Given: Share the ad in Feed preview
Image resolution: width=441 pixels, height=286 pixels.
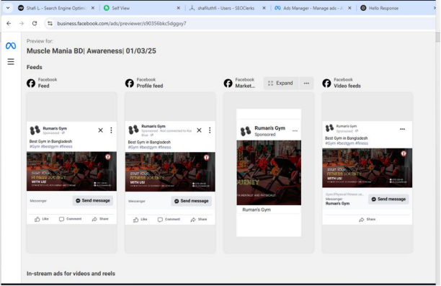Looking at the screenshot, I should point(100,219).
